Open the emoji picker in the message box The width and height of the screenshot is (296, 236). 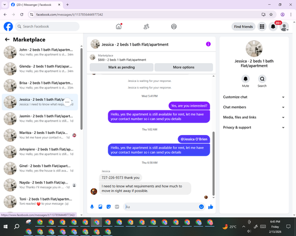point(201,206)
